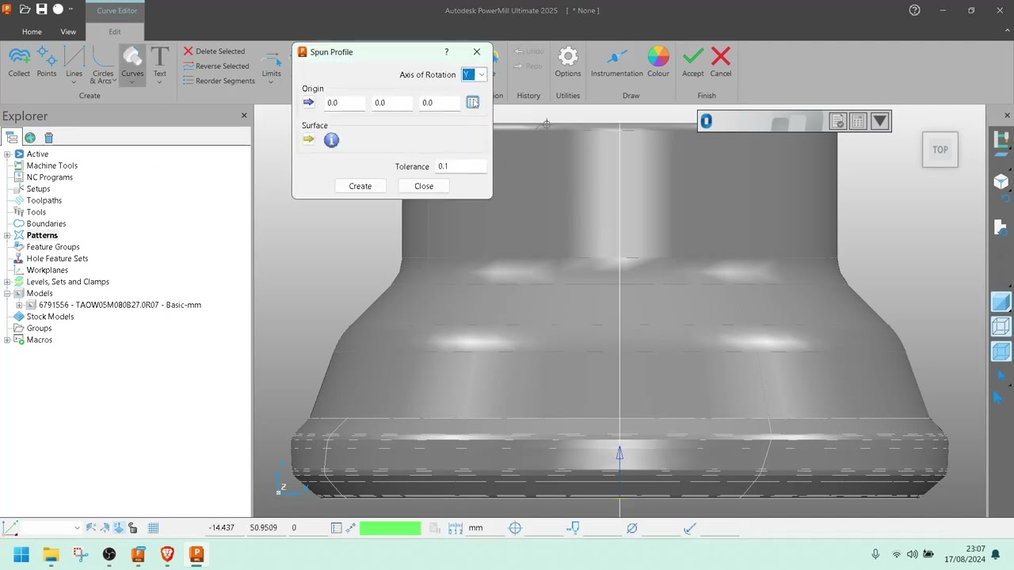Image resolution: width=1014 pixels, height=570 pixels.
Task: Open View ribbon tab
Action: [68, 32]
